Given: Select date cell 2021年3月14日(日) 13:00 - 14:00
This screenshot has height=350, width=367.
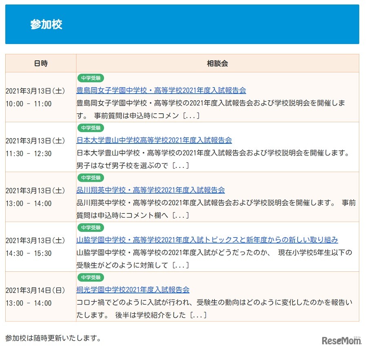Looking at the screenshot, I should click(x=41, y=297).
